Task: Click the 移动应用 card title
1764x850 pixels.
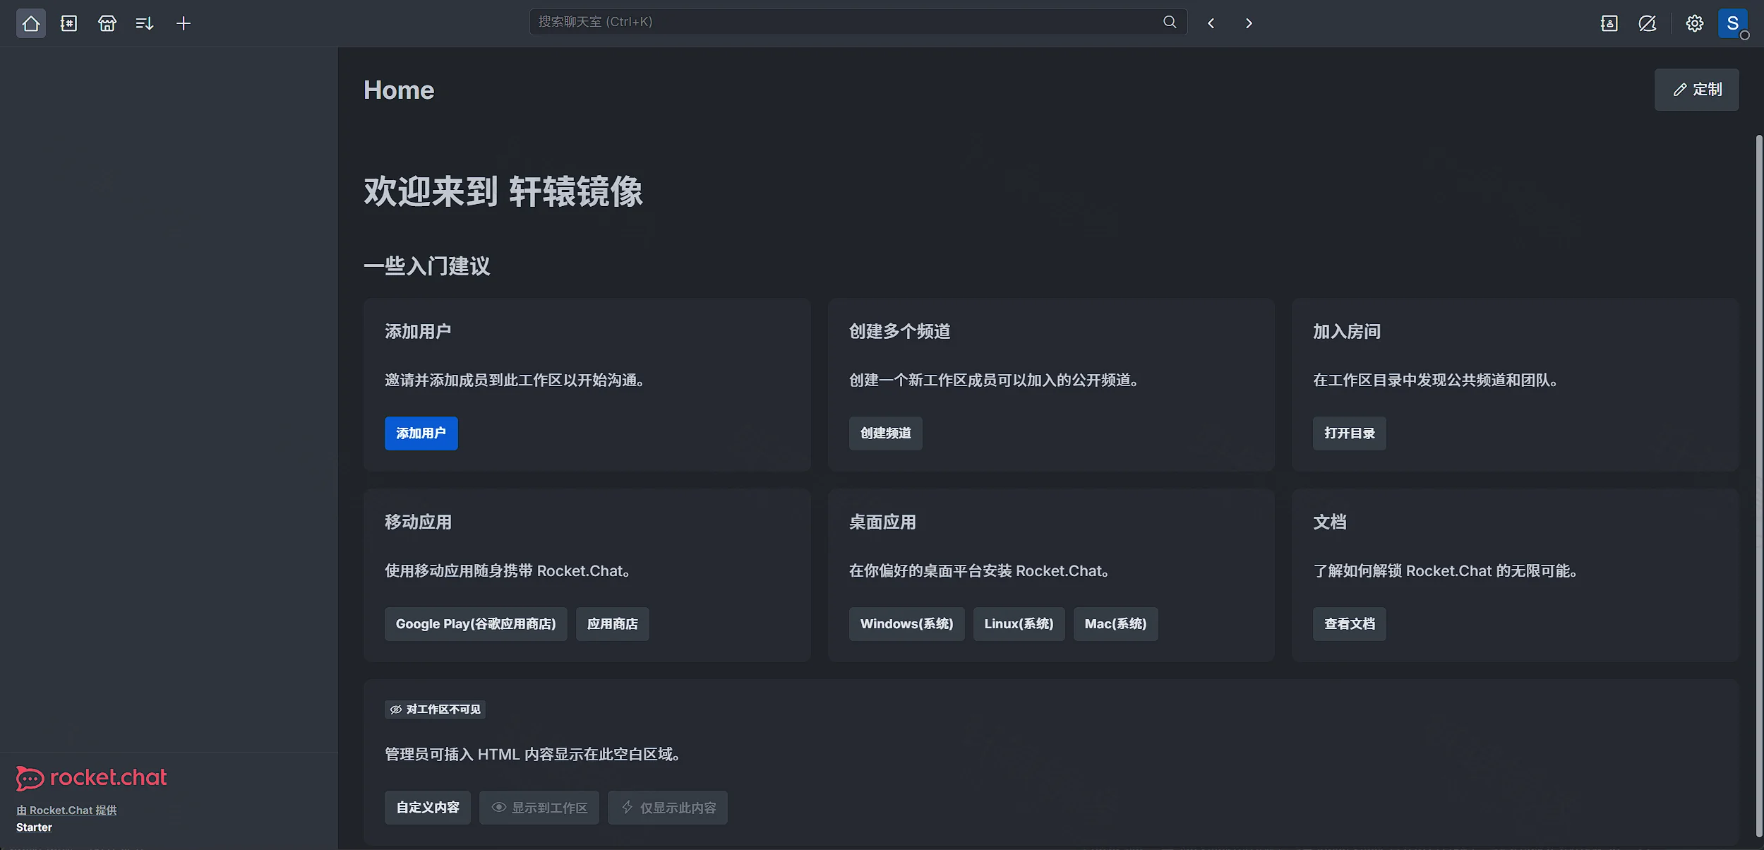Action: tap(418, 522)
